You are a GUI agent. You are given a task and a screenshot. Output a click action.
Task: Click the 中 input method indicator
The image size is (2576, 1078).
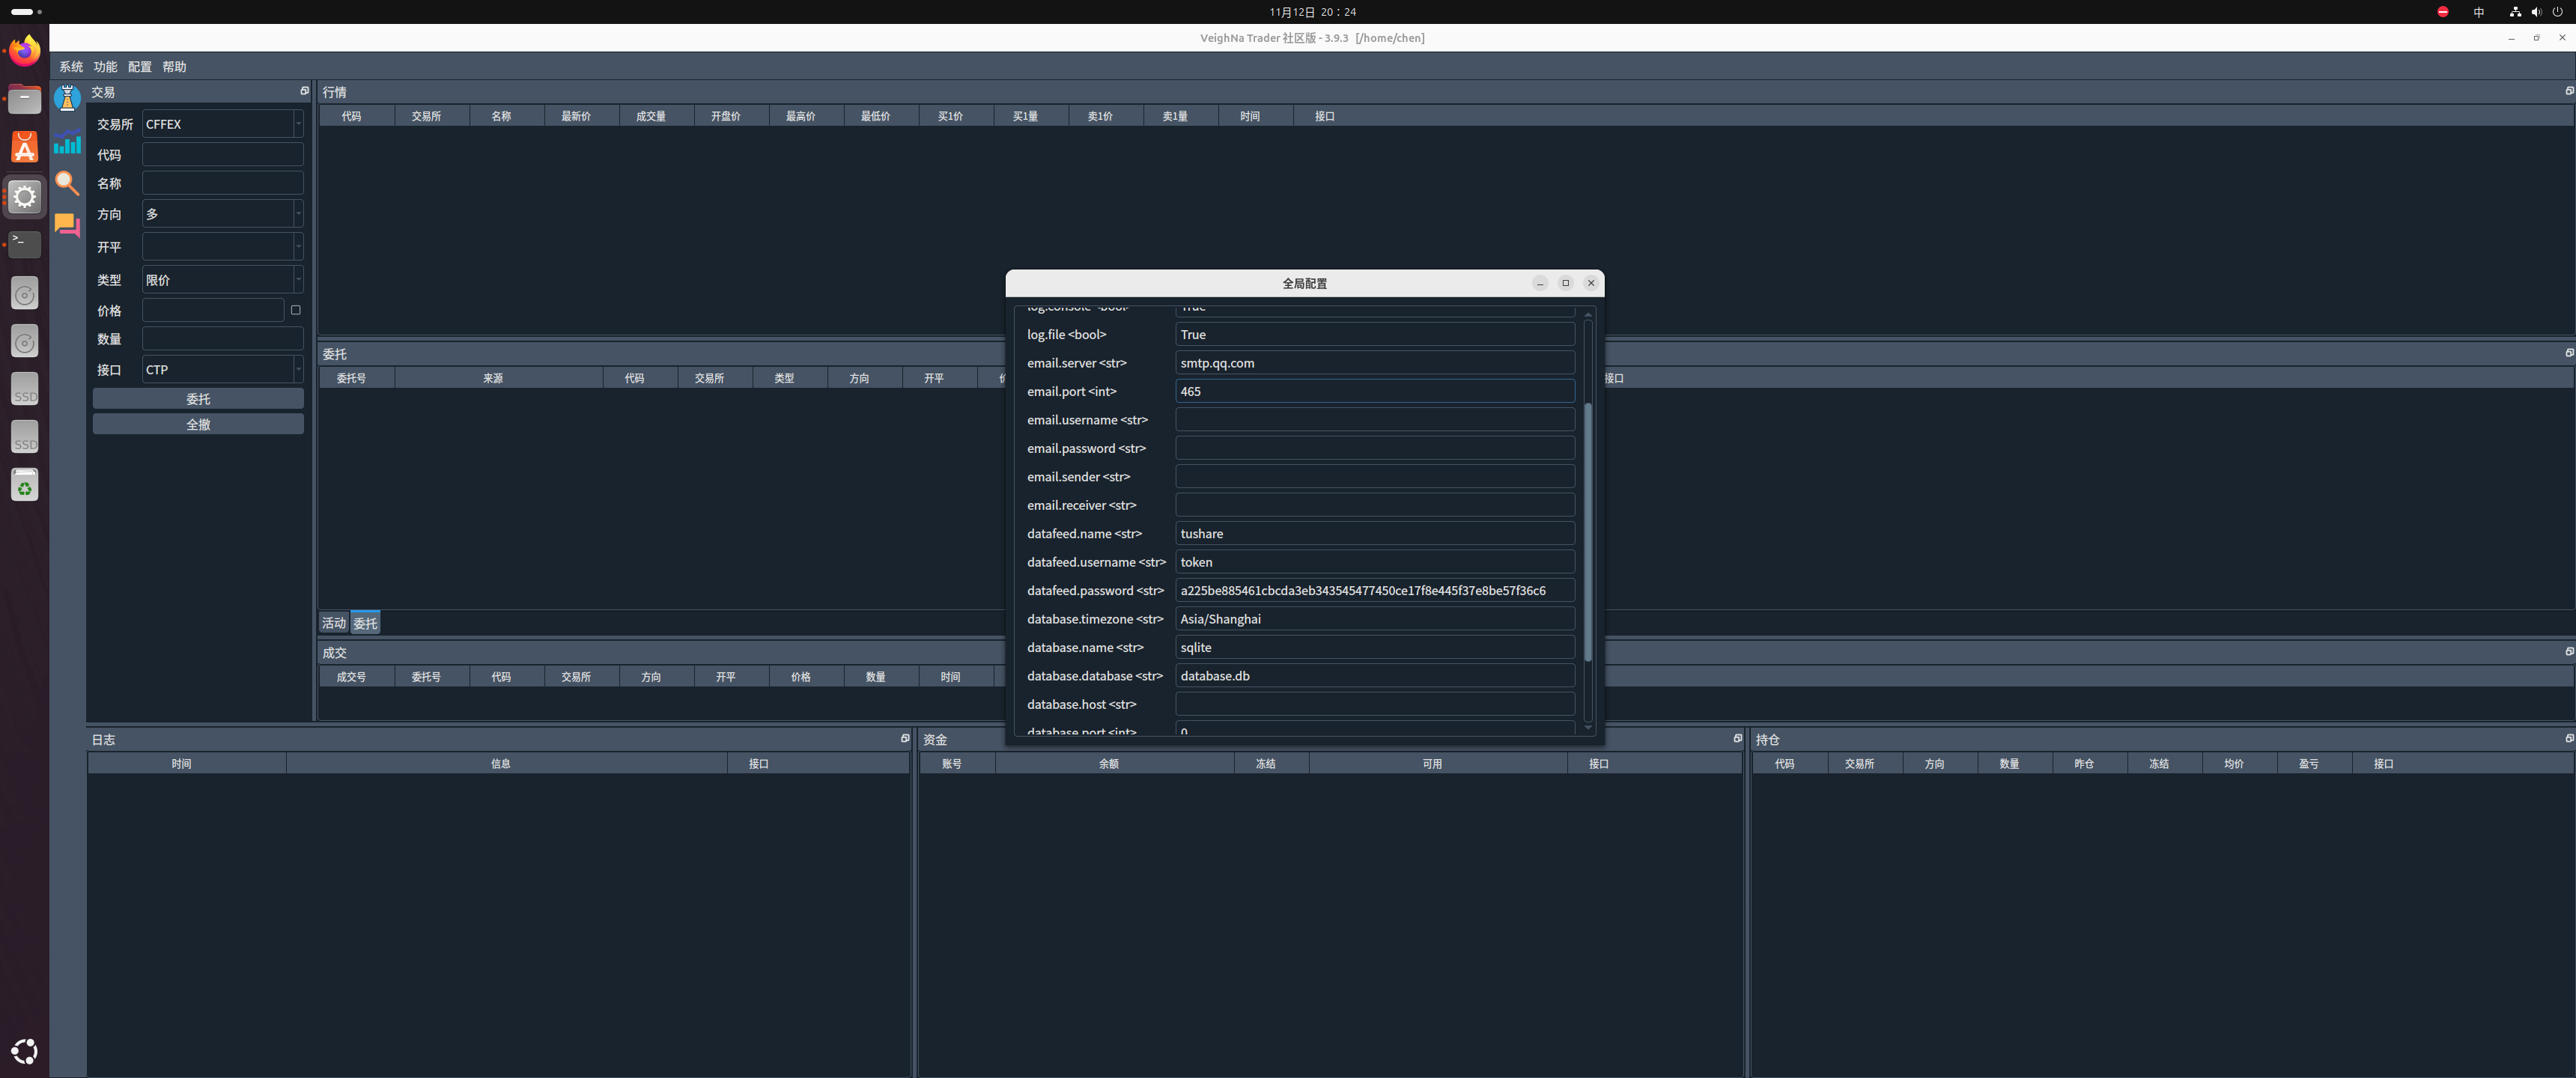click(2479, 12)
